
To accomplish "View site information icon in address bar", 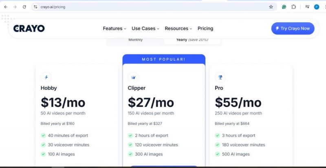I will point(35,7).
